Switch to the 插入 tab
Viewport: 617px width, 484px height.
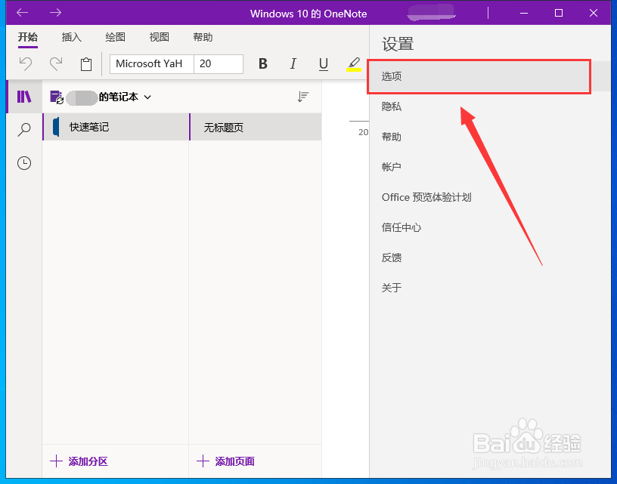tap(72, 37)
